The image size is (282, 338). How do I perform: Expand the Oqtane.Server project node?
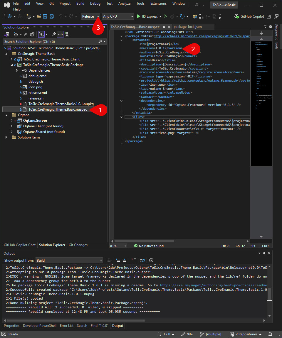pos(11,121)
